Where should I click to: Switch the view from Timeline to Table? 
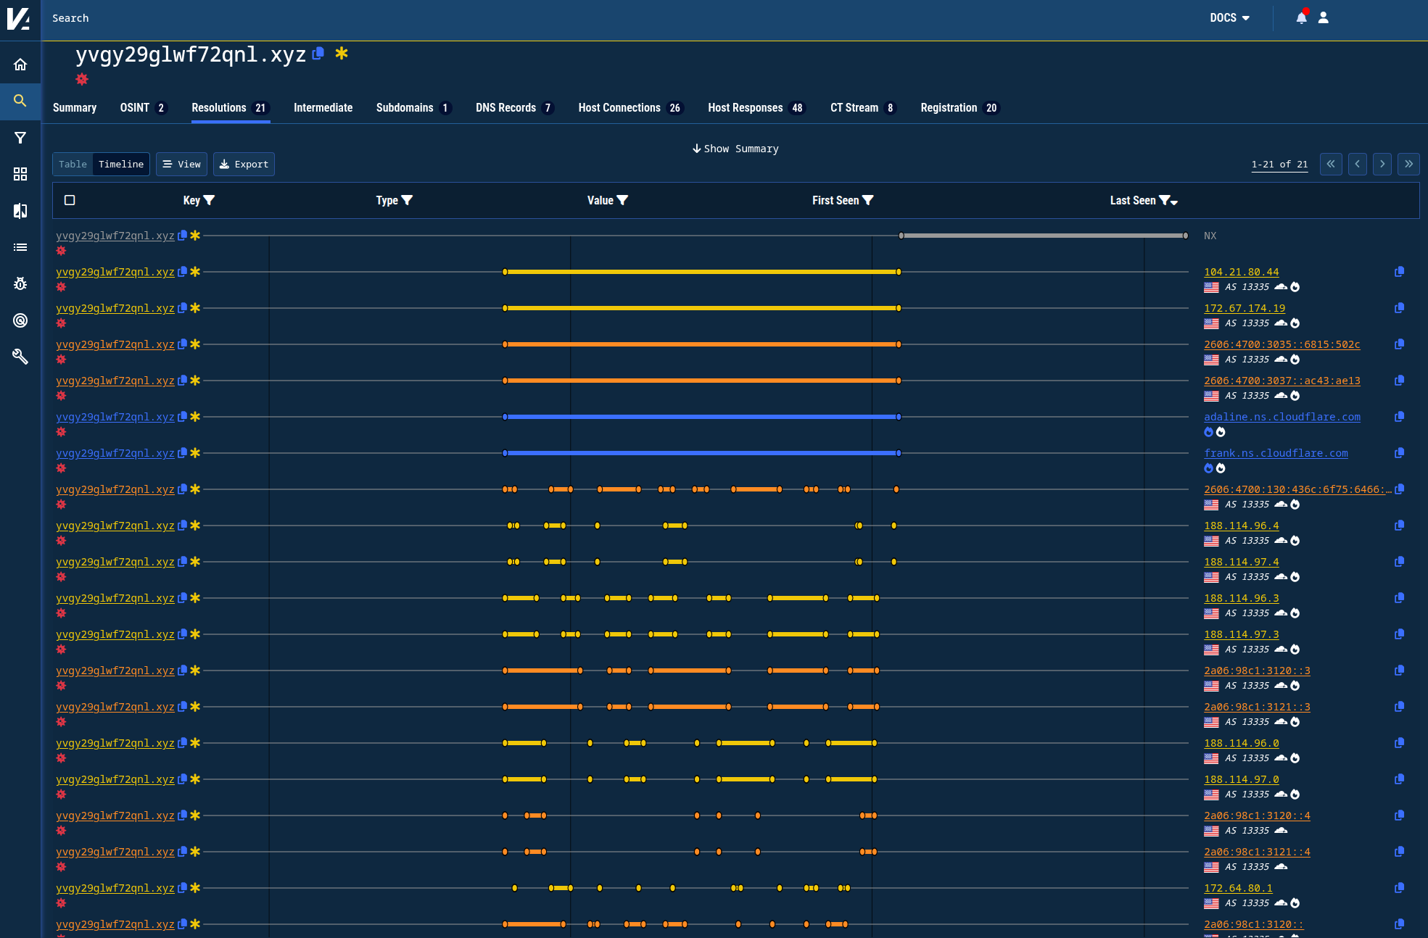point(73,164)
